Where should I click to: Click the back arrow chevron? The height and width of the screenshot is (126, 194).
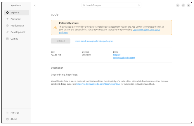point(35,5)
